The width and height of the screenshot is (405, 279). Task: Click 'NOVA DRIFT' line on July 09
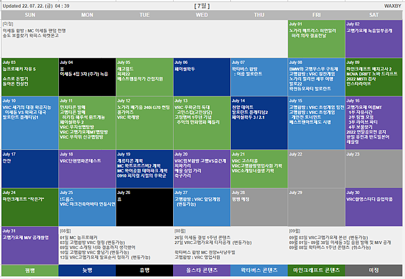372,74
